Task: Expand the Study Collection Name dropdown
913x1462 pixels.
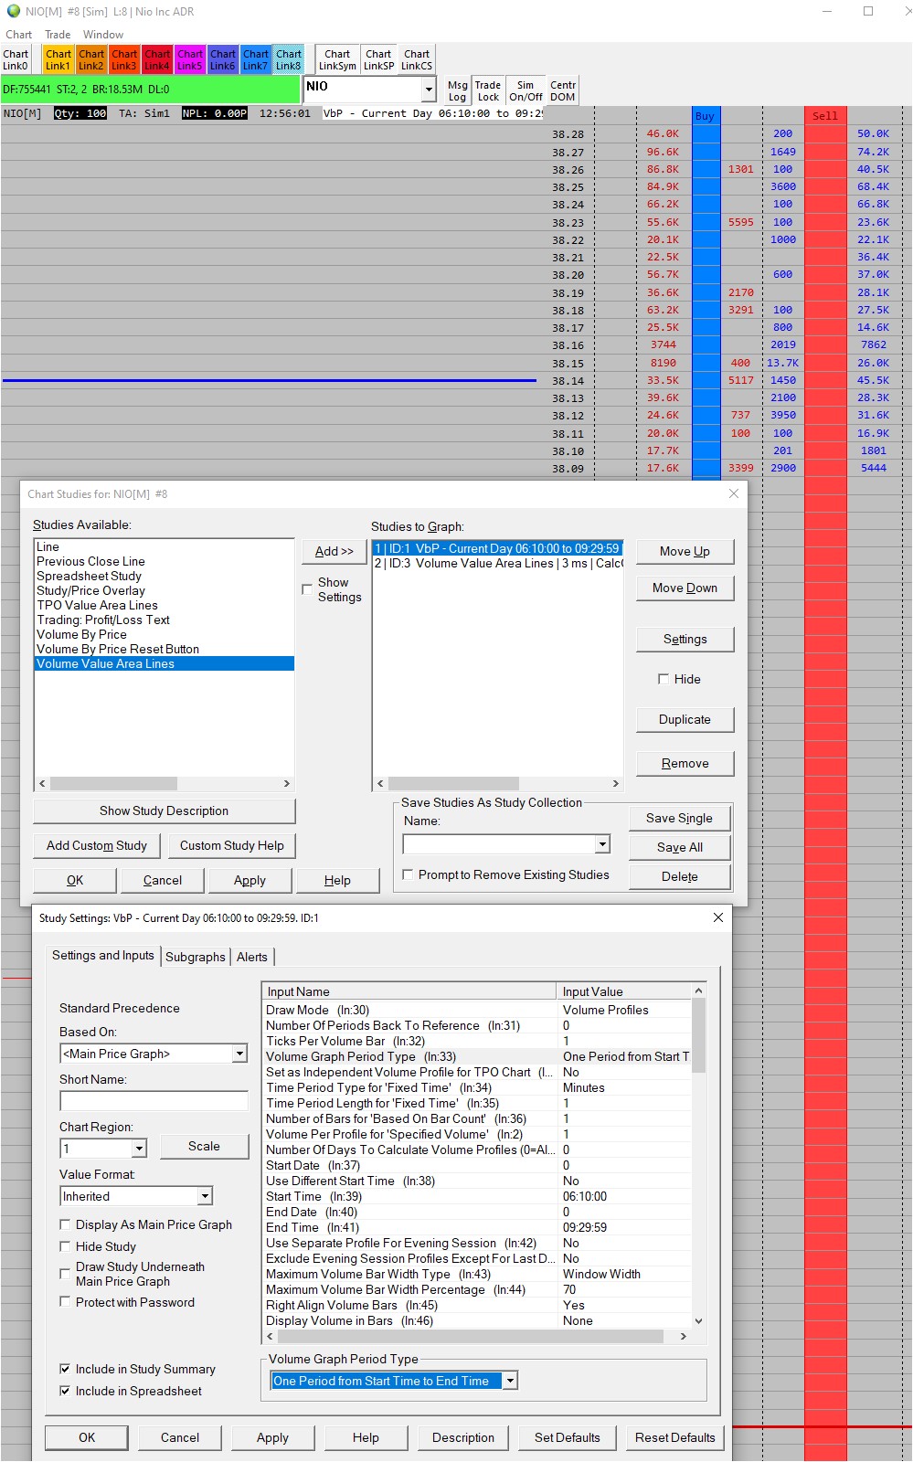Action: (x=602, y=844)
